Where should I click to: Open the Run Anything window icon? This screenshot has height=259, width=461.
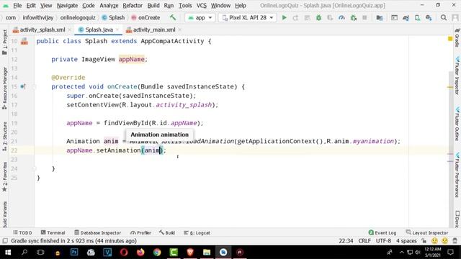[394, 17]
